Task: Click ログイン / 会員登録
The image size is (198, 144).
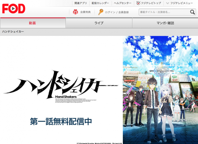Action: [x=117, y=12]
